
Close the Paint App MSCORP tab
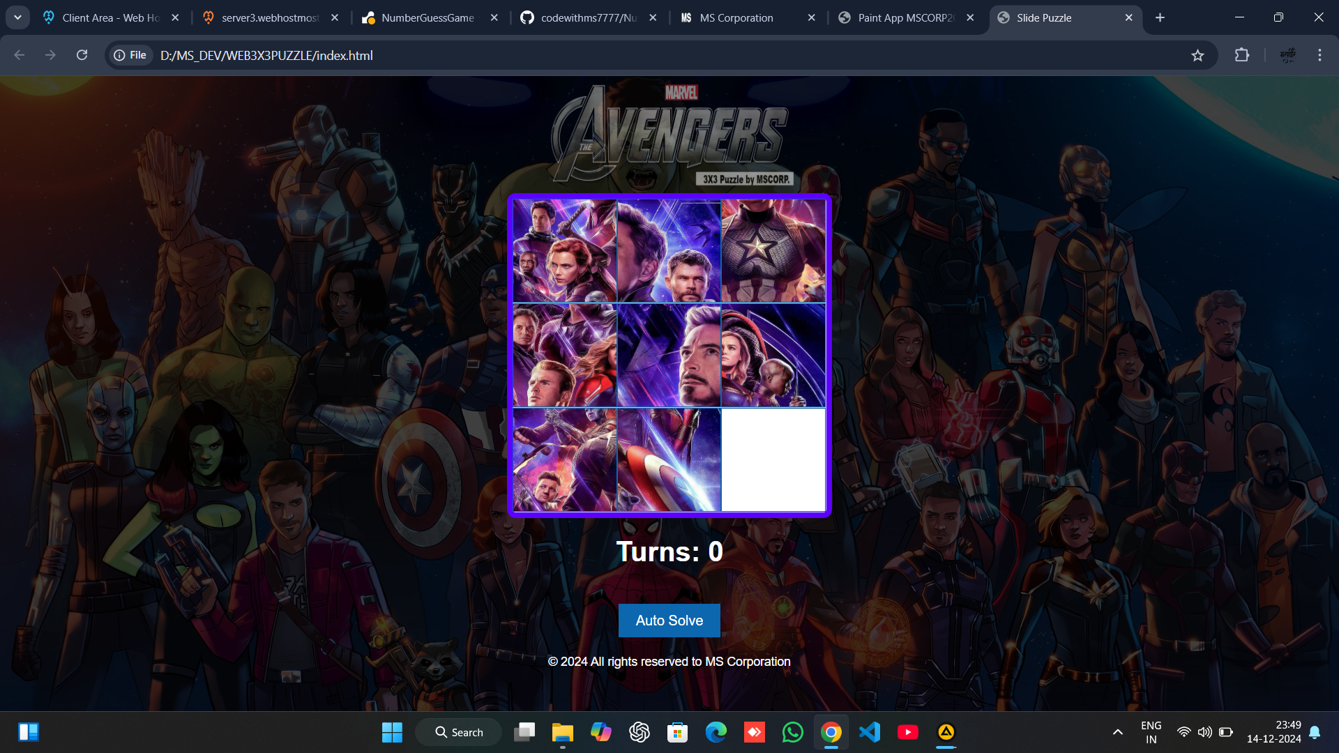[x=970, y=17]
